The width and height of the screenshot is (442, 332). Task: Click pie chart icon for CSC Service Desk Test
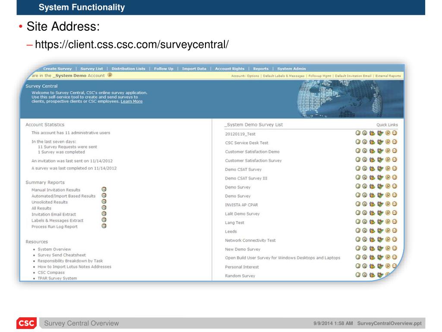tap(388, 142)
